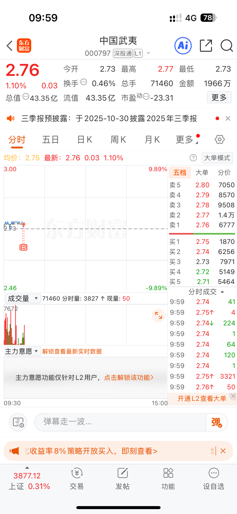
Task: Tap the 东方财富 orange logo icon
Action: pyautogui.click(x=24, y=46)
